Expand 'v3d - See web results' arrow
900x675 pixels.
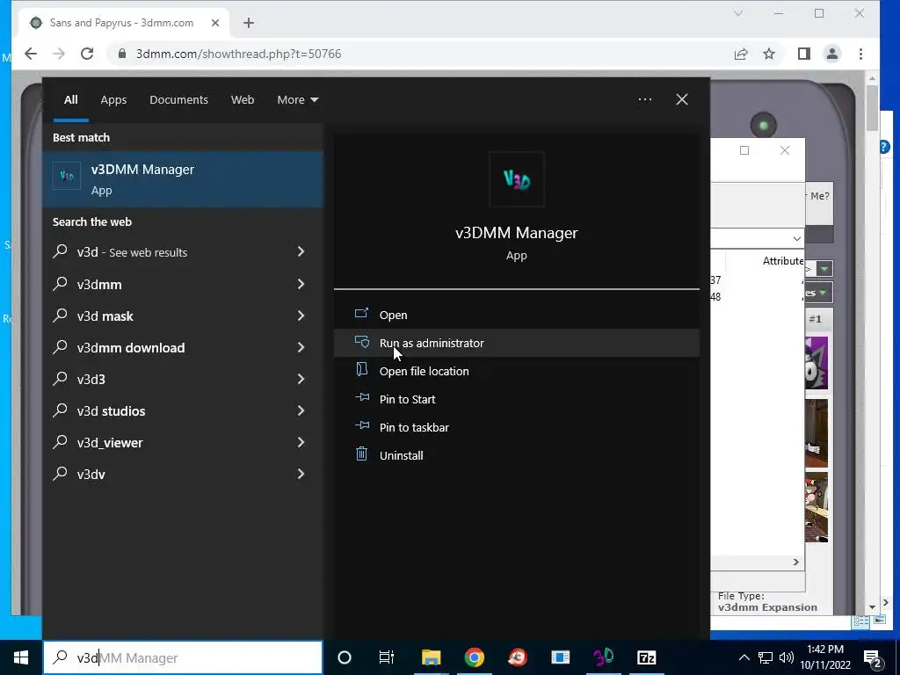pos(301,251)
